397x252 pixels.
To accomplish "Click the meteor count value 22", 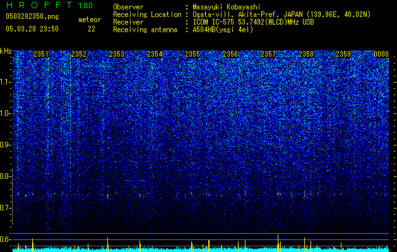I will click(92, 29).
